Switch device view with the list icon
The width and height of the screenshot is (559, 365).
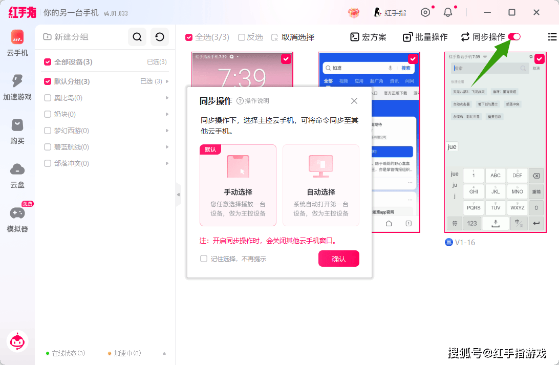click(x=552, y=37)
